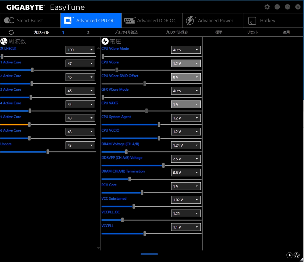Screen dimensions: 304x262
Task: Click the 5 Active Core orange slider handle
Action: coord(29,124)
